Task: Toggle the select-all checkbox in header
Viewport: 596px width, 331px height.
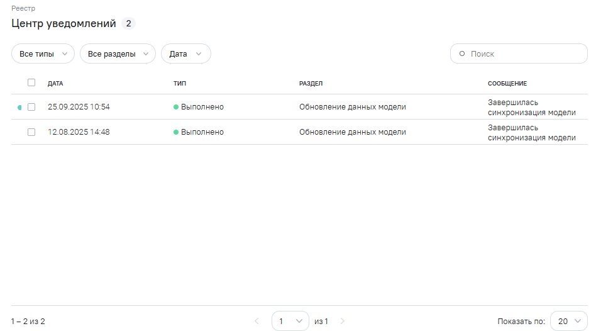Action: 31,82
